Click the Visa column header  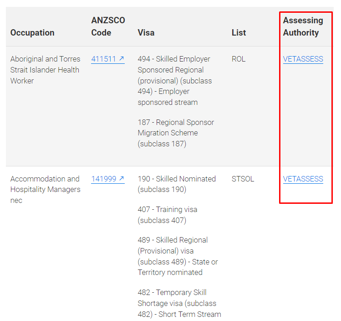pos(146,33)
